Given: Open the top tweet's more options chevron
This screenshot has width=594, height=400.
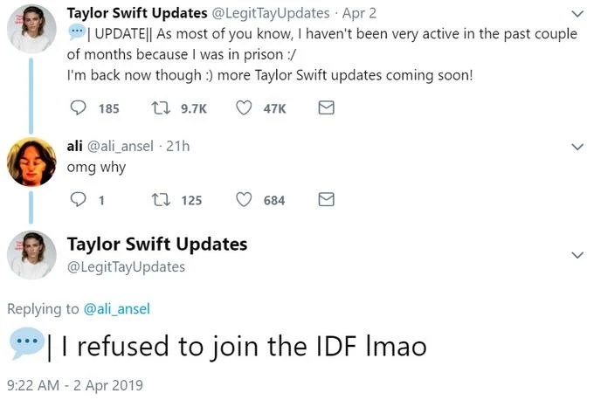Looking at the screenshot, I should pyautogui.click(x=576, y=14).
